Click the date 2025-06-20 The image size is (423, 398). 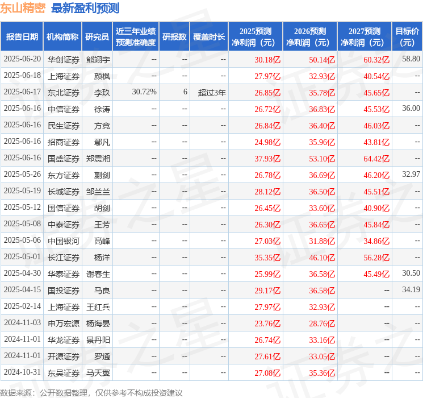22,59
